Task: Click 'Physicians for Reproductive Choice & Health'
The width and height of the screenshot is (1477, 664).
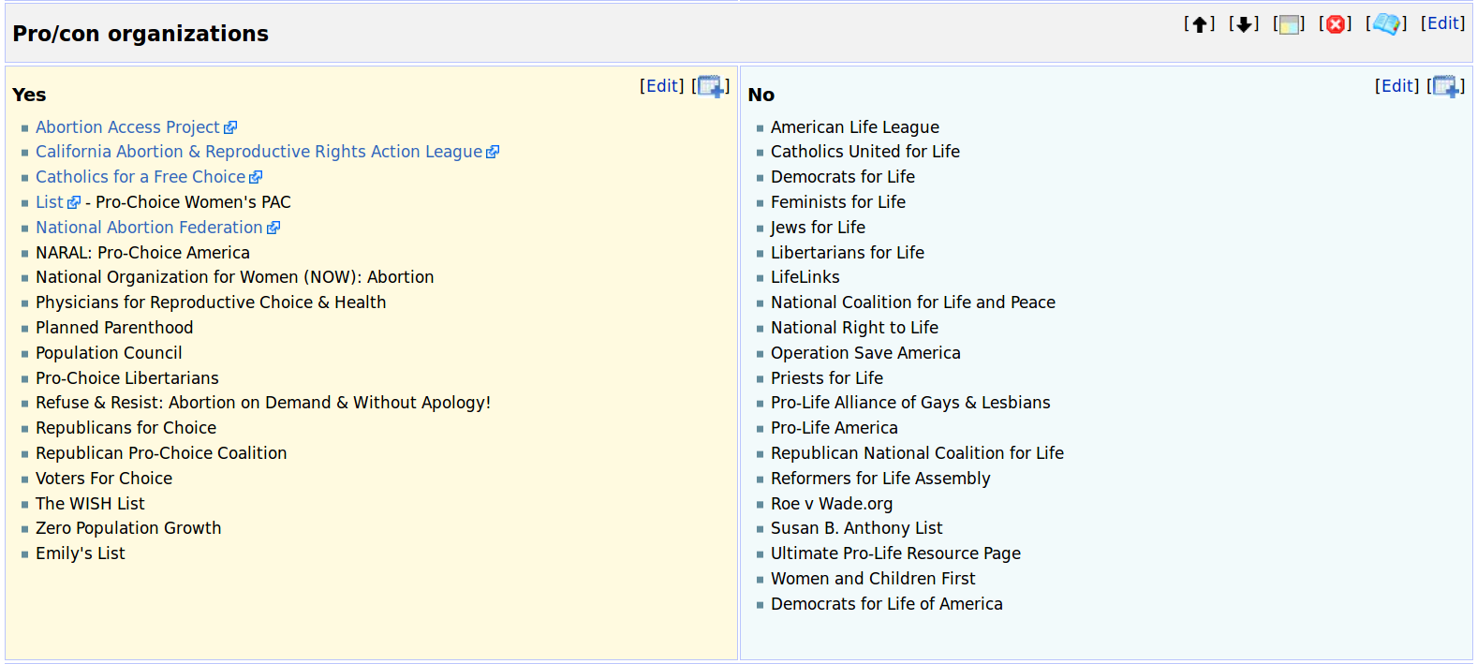Action: click(x=211, y=302)
